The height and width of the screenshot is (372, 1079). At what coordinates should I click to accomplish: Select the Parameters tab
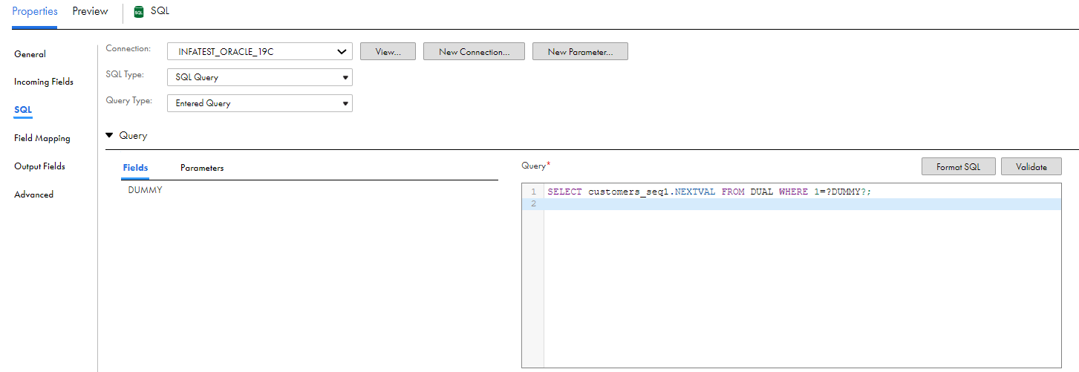click(202, 168)
